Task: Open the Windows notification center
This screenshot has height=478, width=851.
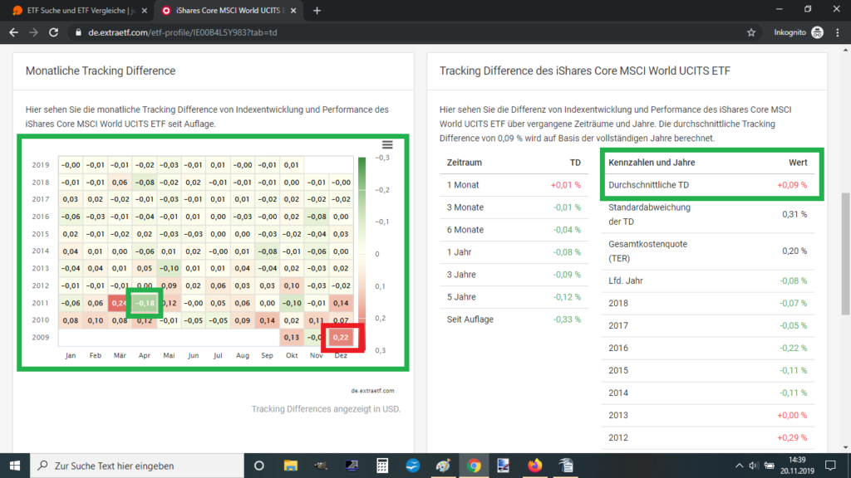Action: (x=830, y=466)
